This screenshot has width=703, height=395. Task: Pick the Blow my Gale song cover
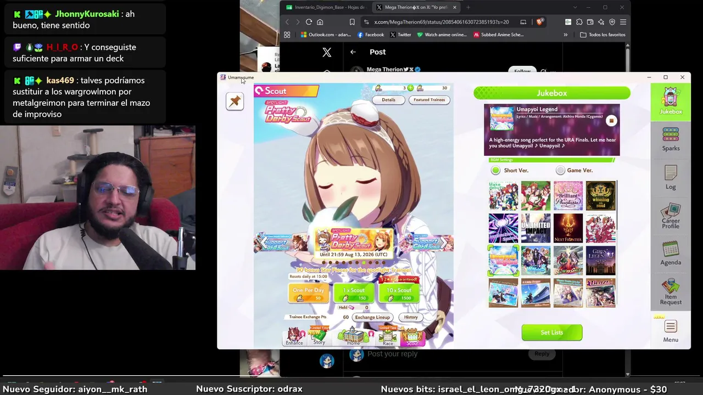point(568,261)
